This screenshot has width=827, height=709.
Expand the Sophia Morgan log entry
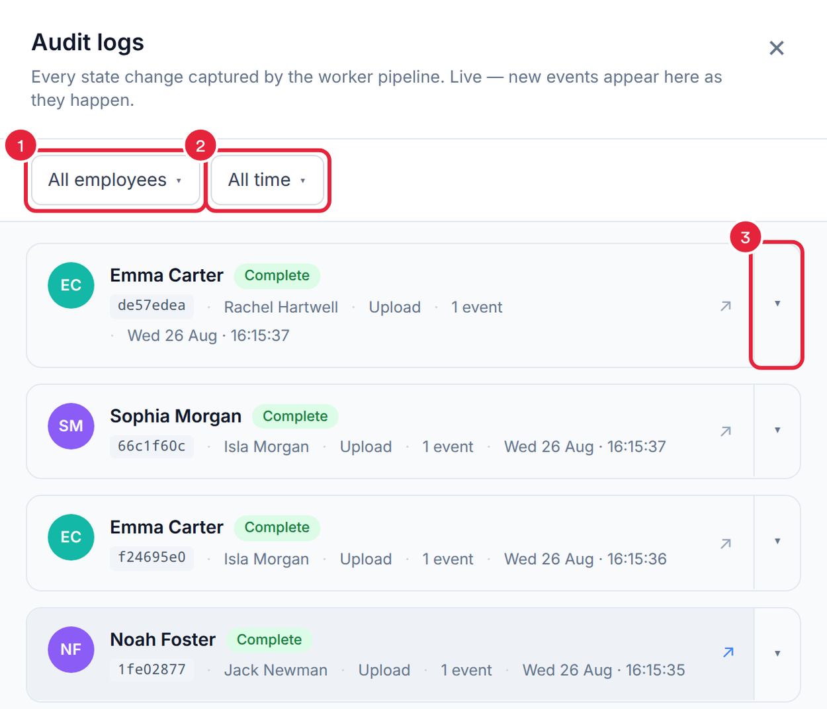pyautogui.click(x=777, y=431)
